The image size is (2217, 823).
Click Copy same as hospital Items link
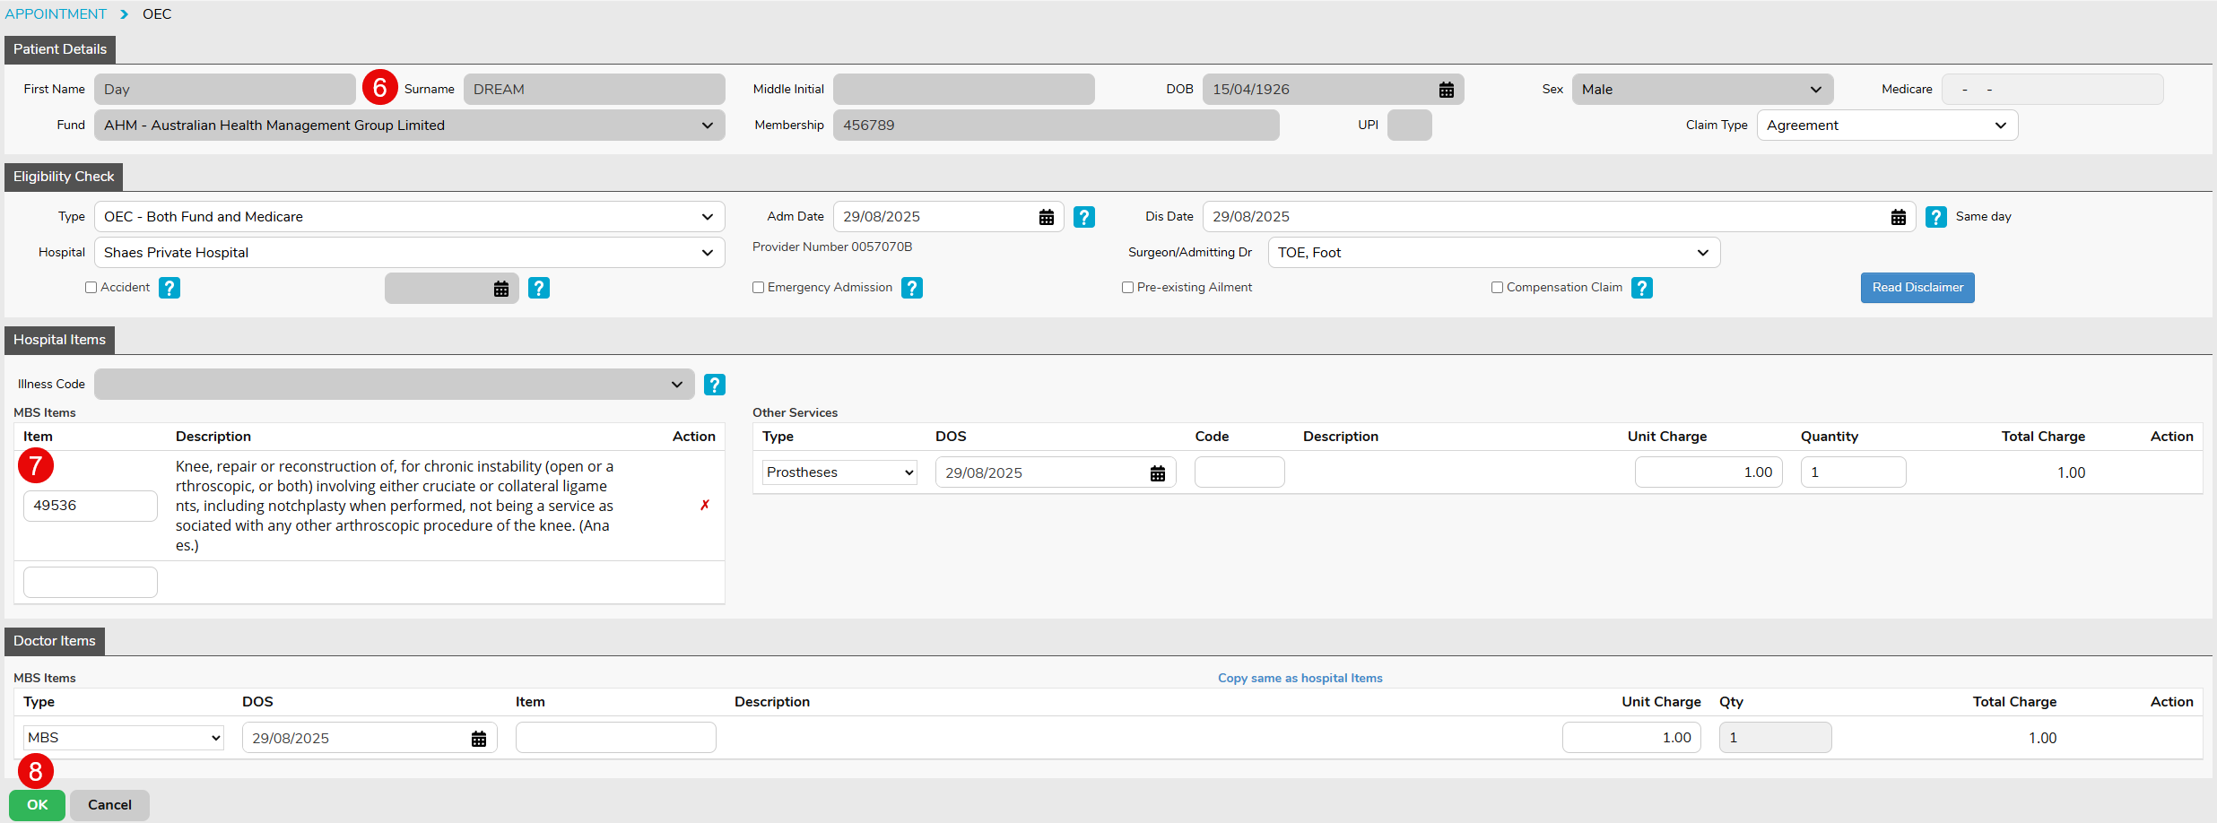(1300, 679)
